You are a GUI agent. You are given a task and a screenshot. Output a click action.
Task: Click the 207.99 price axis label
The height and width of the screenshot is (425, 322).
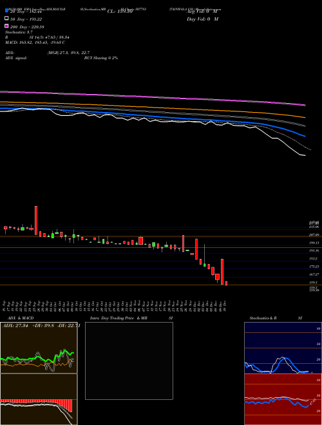(x=314, y=235)
